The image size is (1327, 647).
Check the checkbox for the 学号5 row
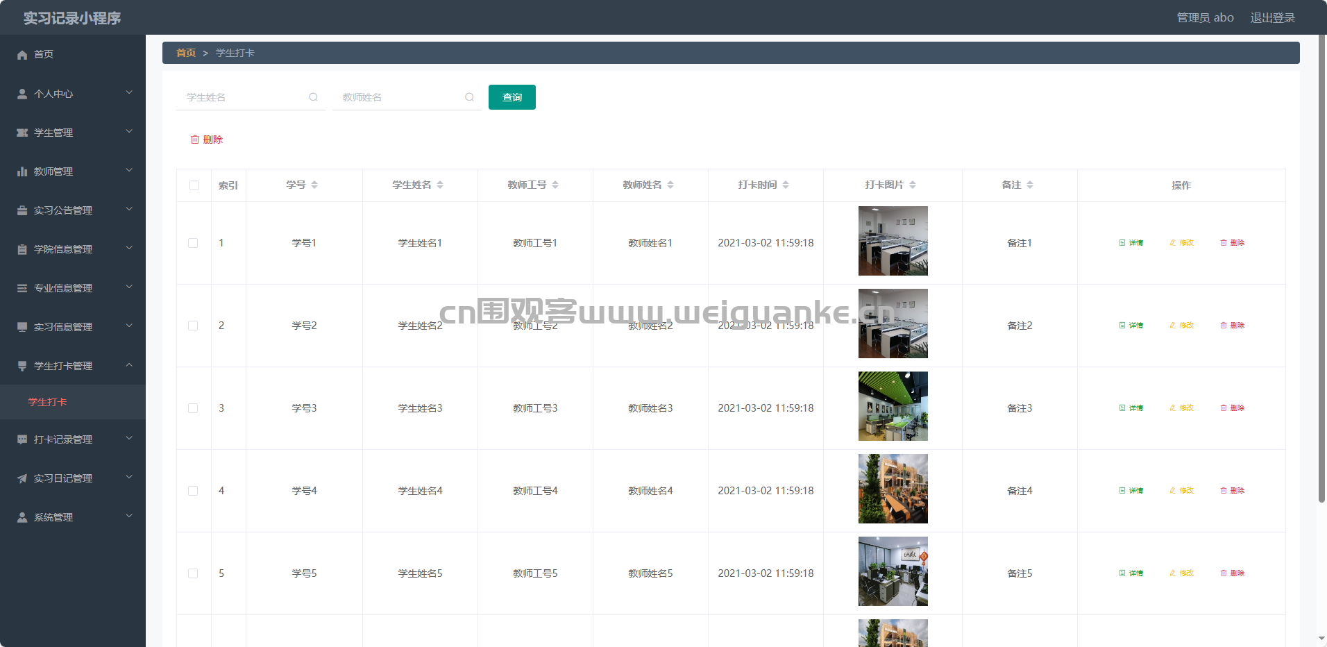(x=193, y=573)
